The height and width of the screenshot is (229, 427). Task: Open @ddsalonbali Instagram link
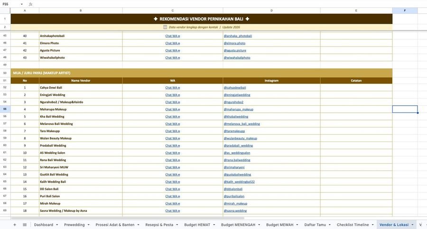(233, 189)
